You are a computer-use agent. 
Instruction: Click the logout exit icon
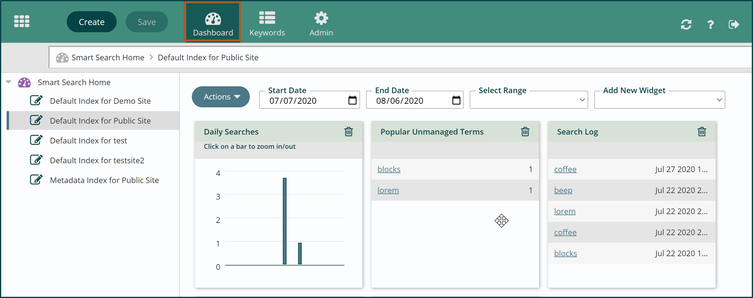click(x=734, y=24)
